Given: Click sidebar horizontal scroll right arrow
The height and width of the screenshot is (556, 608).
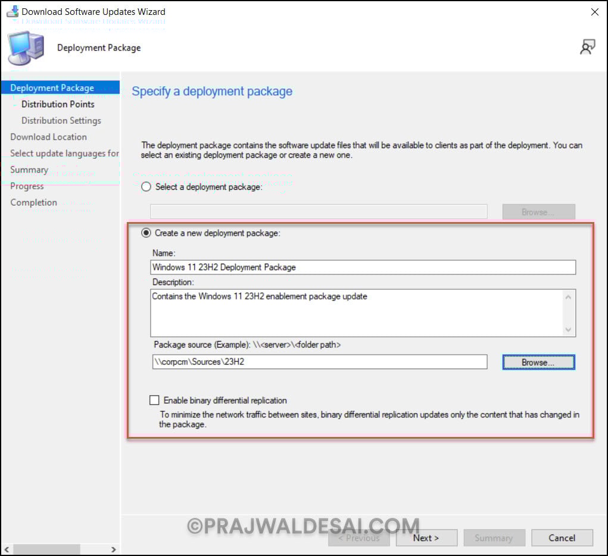Looking at the screenshot, I should 113,549.
